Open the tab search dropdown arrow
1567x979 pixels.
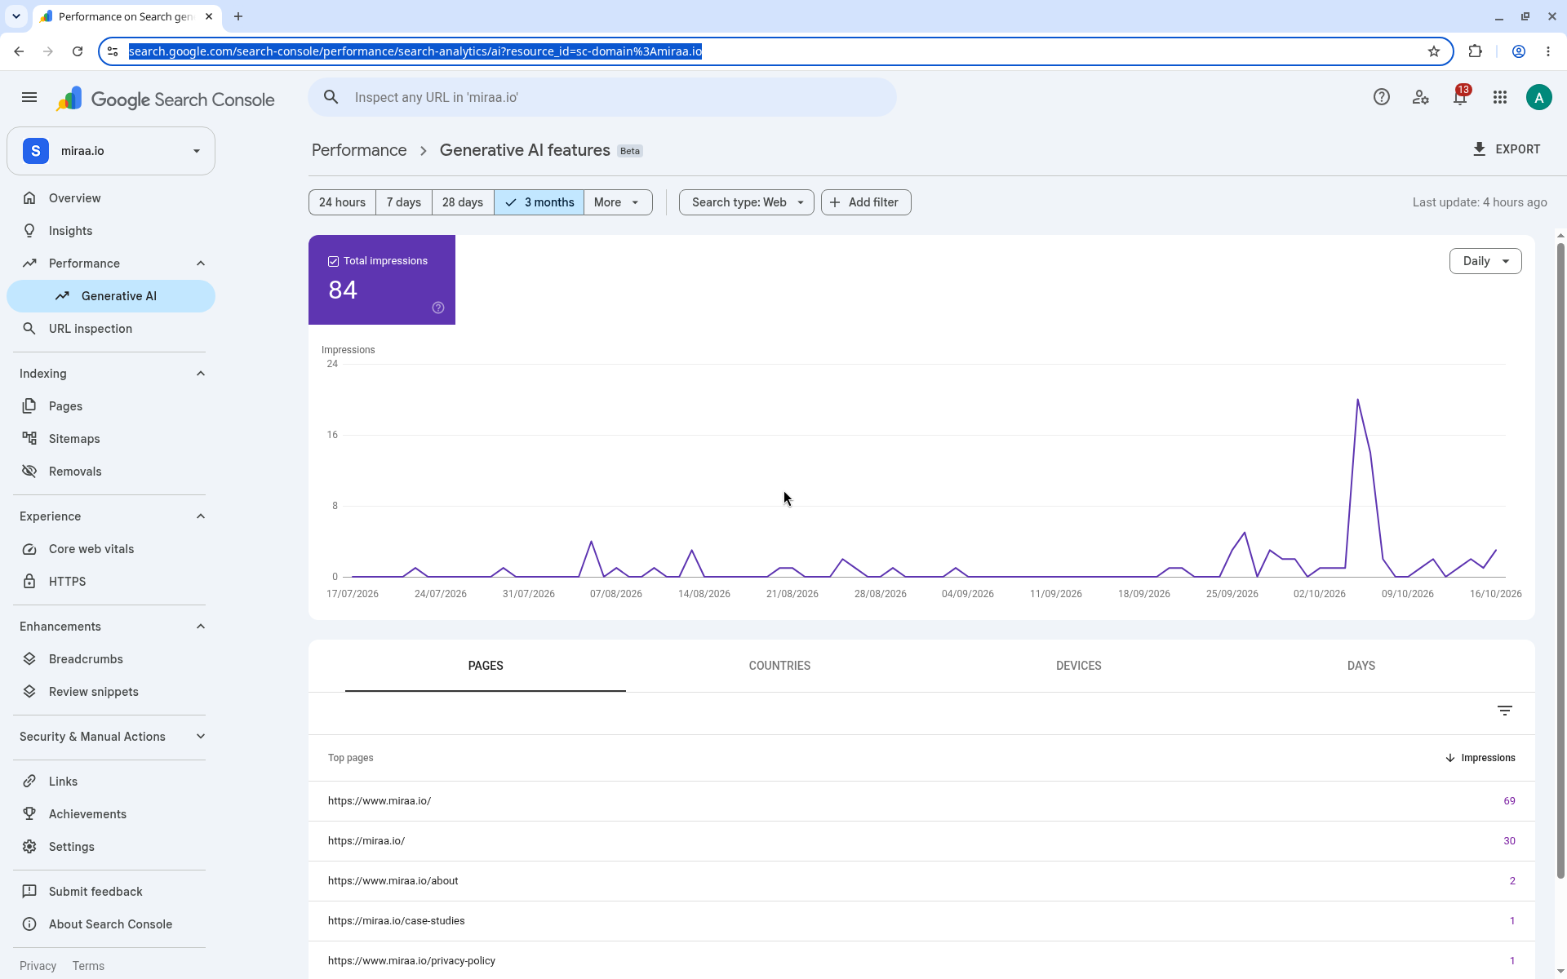click(16, 16)
